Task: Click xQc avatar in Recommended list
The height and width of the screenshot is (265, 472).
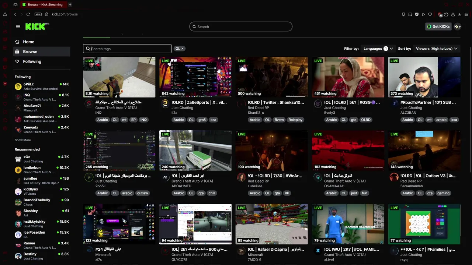Action: [x=18, y=159]
